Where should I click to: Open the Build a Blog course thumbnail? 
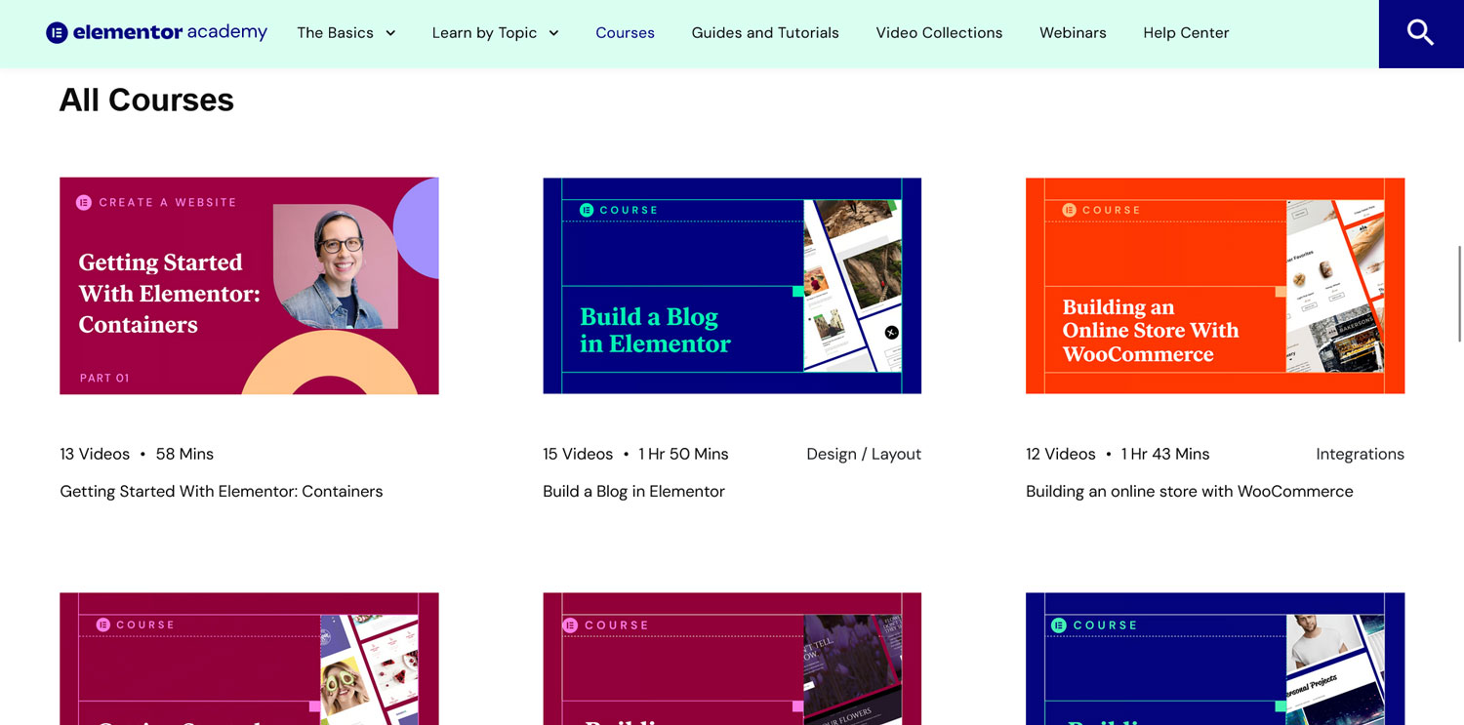click(x=732, y=286)
